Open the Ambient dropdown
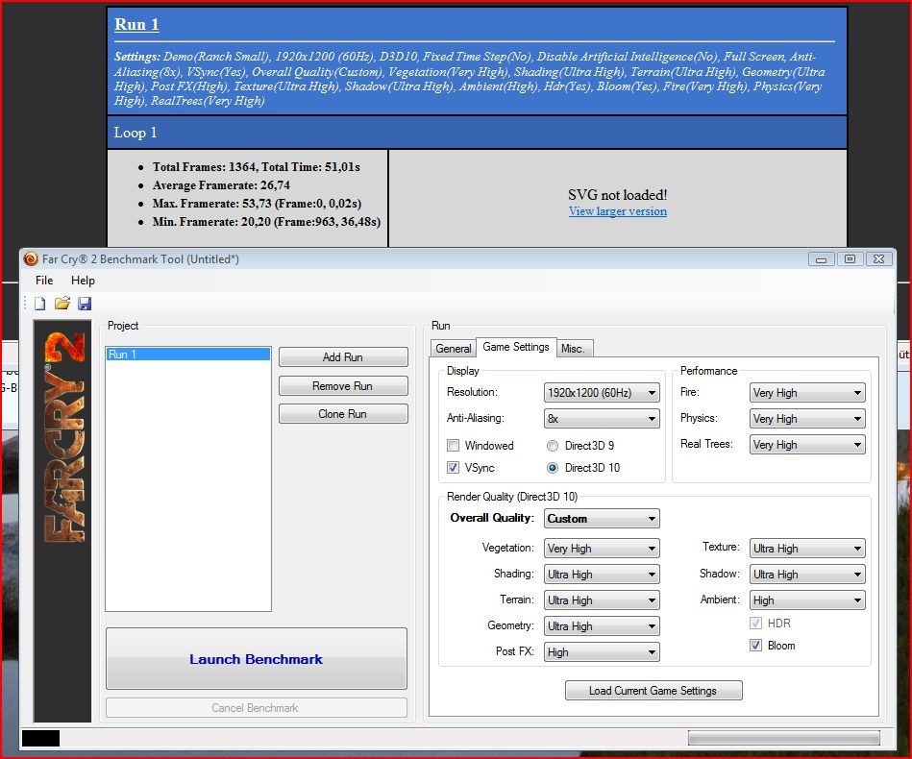Viewport: 912px width, 759px height. 807,600
